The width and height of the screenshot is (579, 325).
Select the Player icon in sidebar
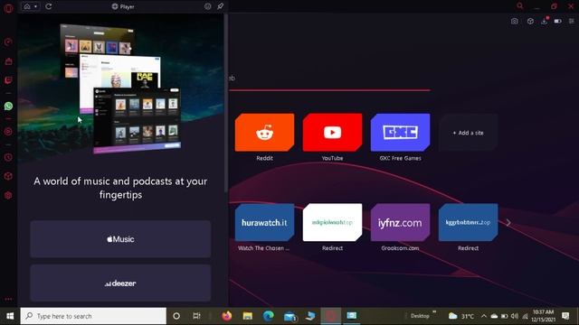(8, 132)
